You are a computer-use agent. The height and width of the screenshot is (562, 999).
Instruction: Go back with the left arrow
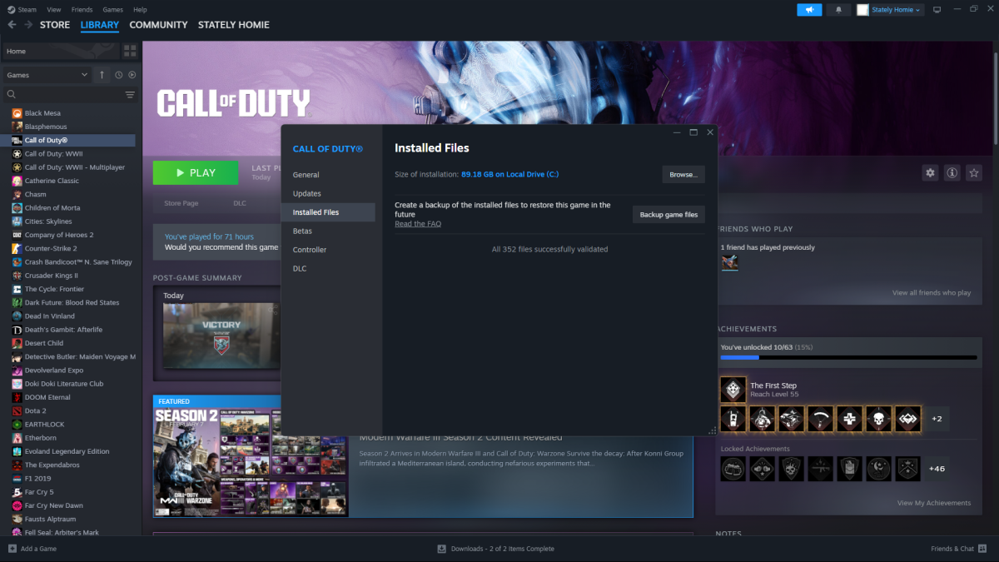coord(12,25)
